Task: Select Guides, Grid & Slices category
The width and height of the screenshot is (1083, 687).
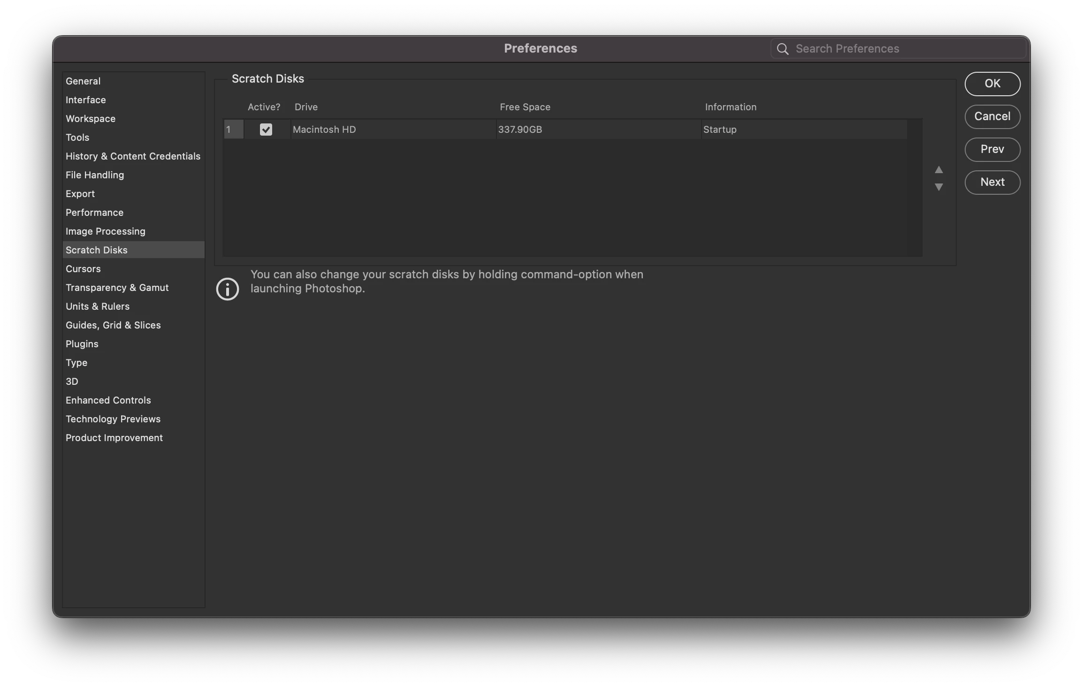Action: tap(113, 325)
